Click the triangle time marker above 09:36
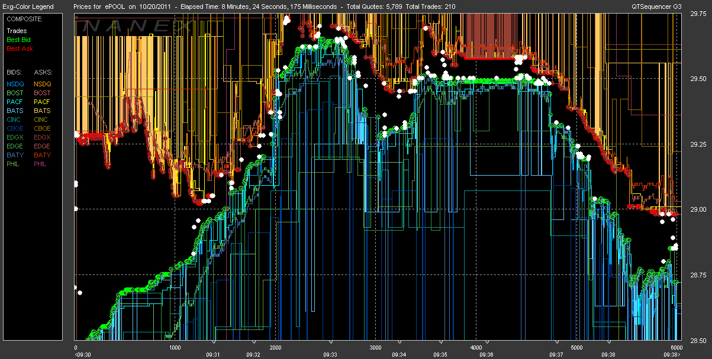The image size is (712, 359). tap(487, 342)
